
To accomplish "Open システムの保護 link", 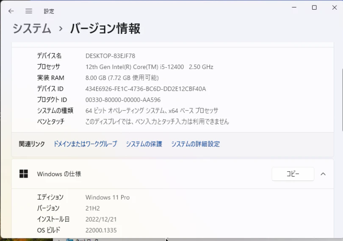I will coord(144,144).
